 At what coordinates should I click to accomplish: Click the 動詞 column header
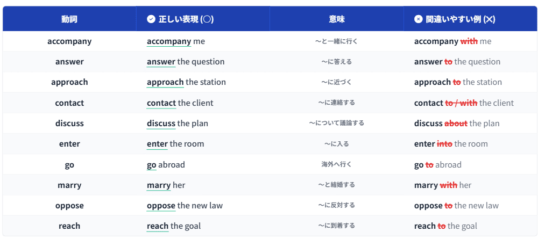[x=69, y=19]
